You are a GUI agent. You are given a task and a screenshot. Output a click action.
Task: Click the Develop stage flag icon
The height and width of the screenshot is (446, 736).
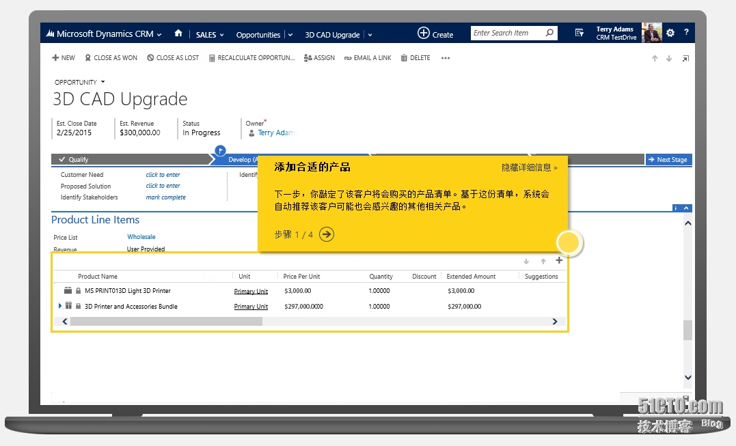tap(220, 150)
